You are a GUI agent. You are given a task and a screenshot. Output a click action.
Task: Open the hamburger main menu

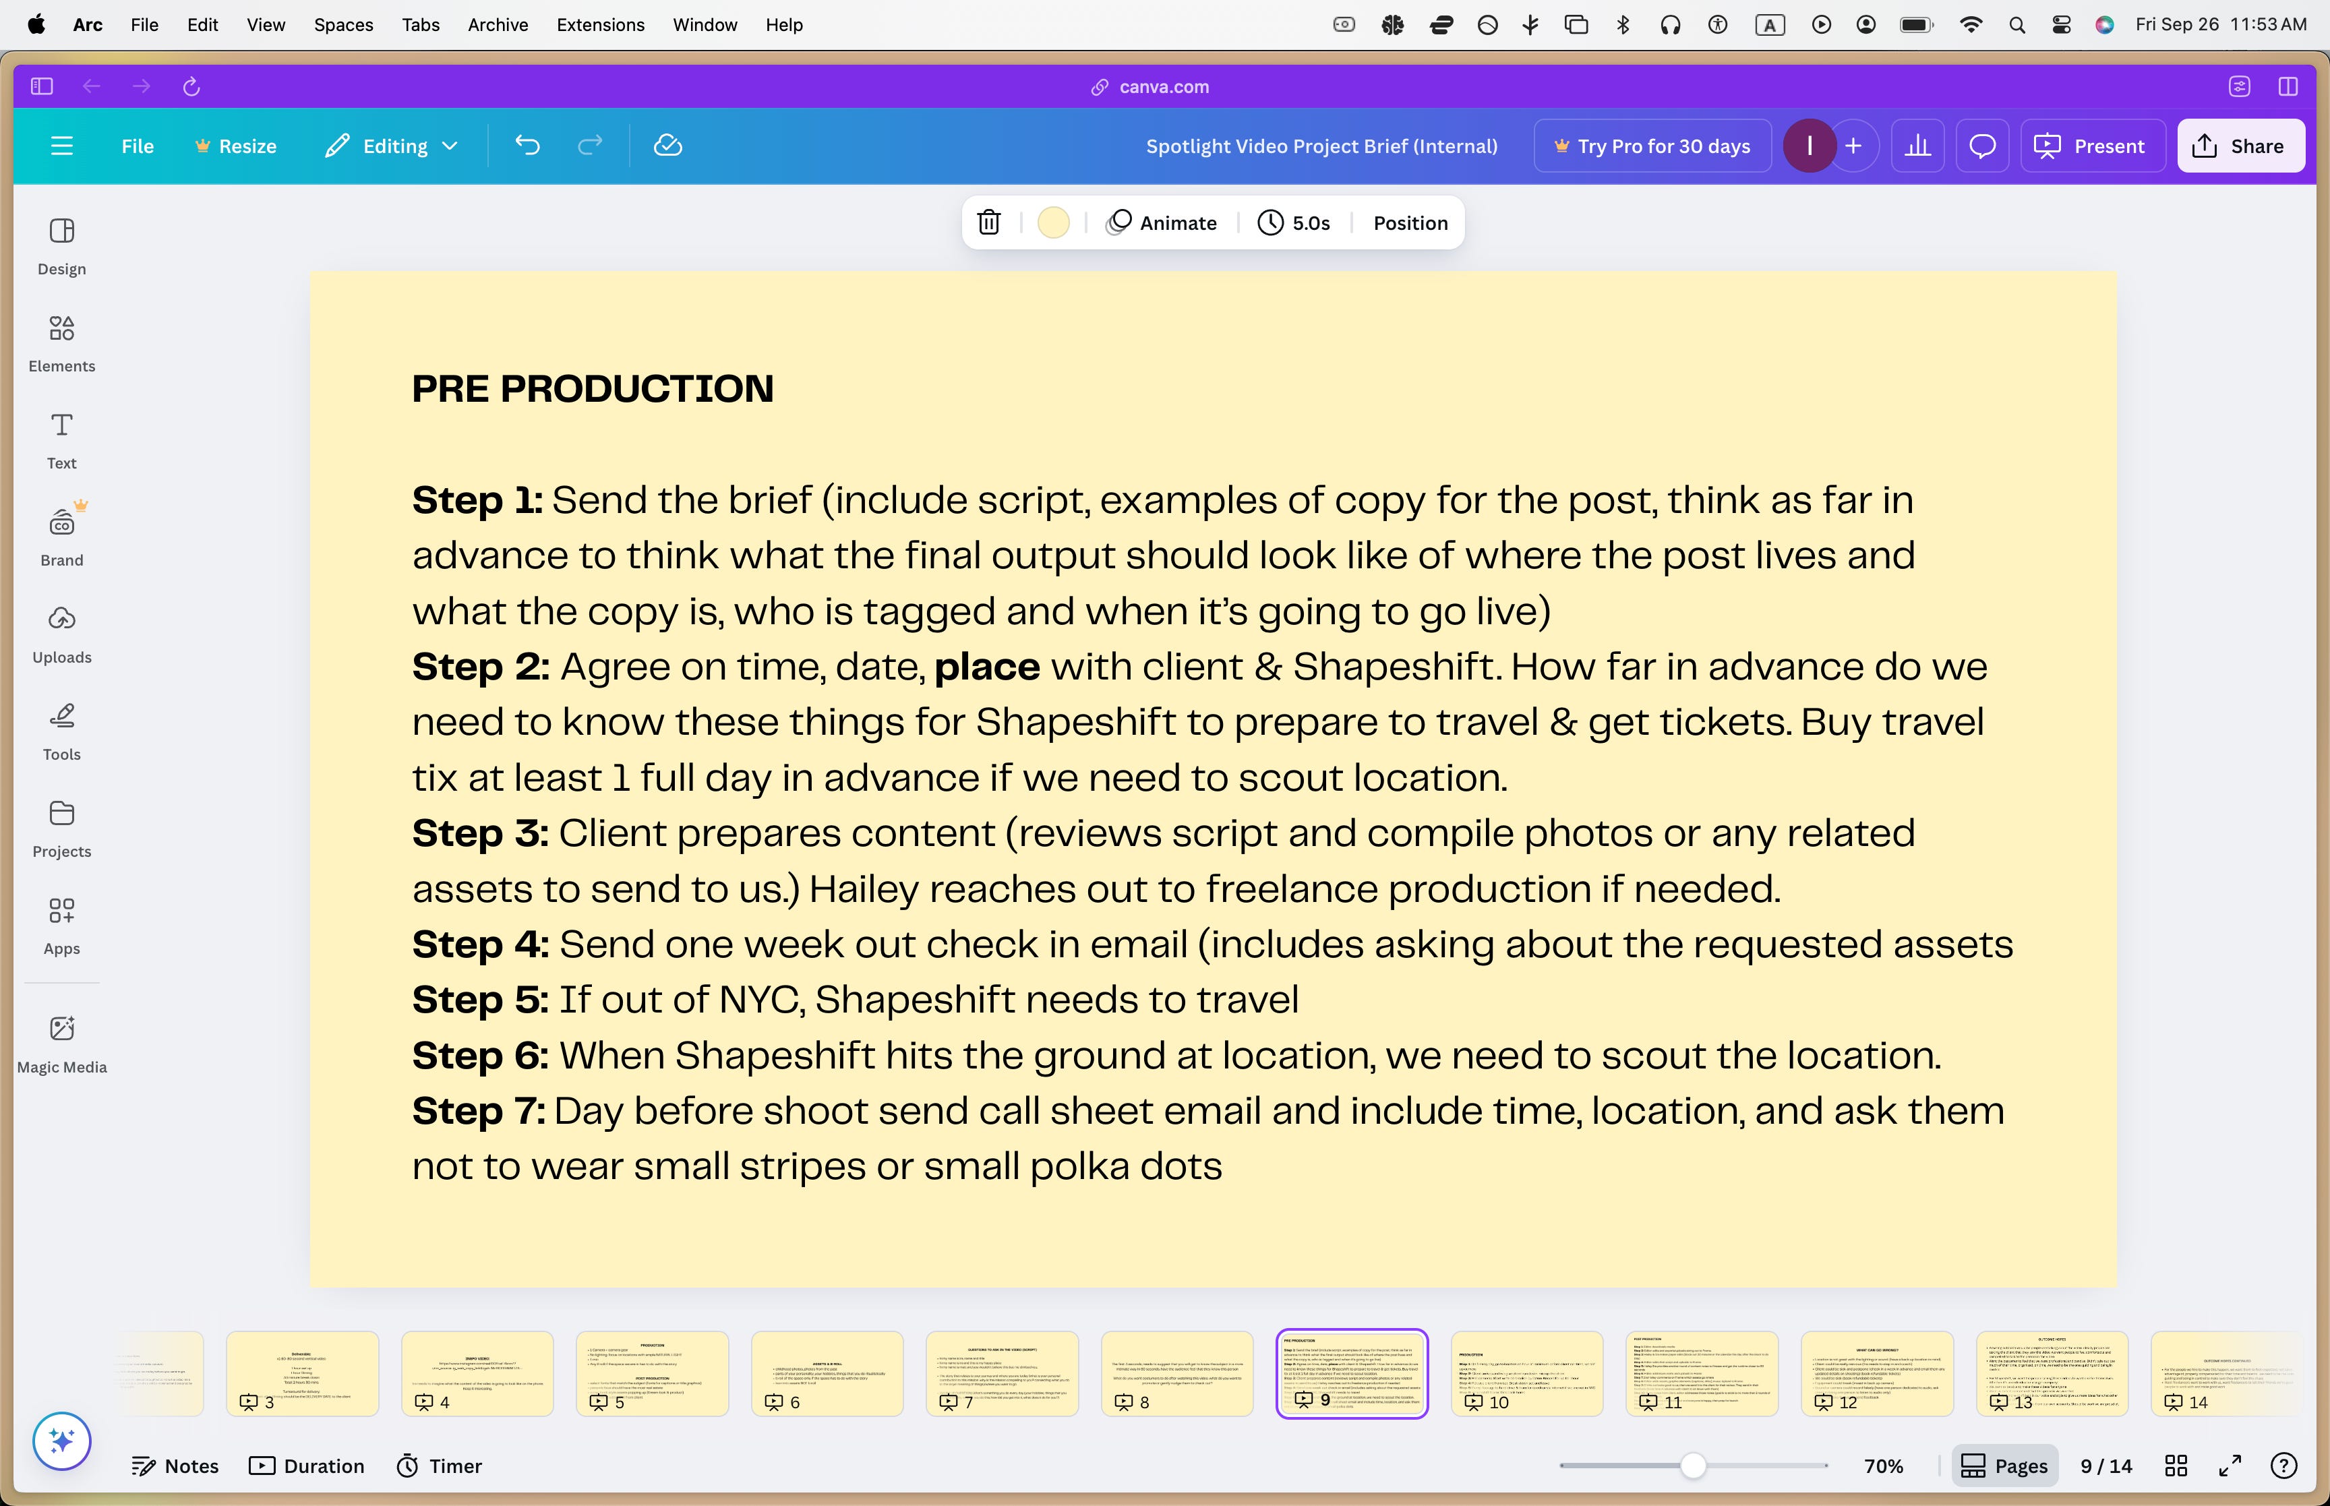[x=61, y=146]
